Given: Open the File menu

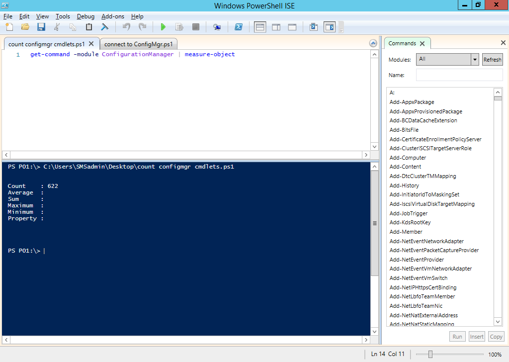Looking at the screenshot, I should click(x=8, y=16).
